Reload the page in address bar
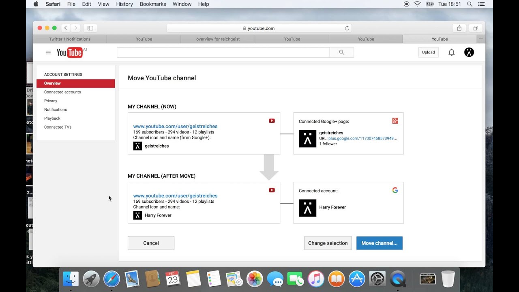Viewport: 519px width, 292px height. point(347,28)
